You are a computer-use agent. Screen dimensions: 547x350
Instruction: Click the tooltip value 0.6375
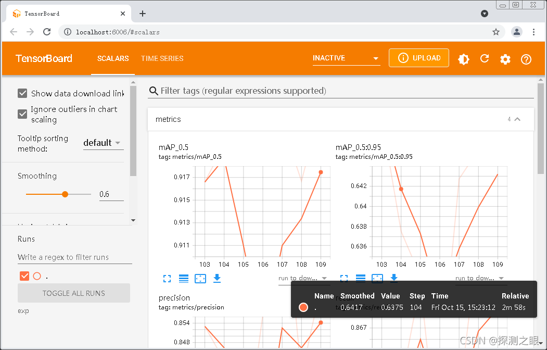click(392, 307)
